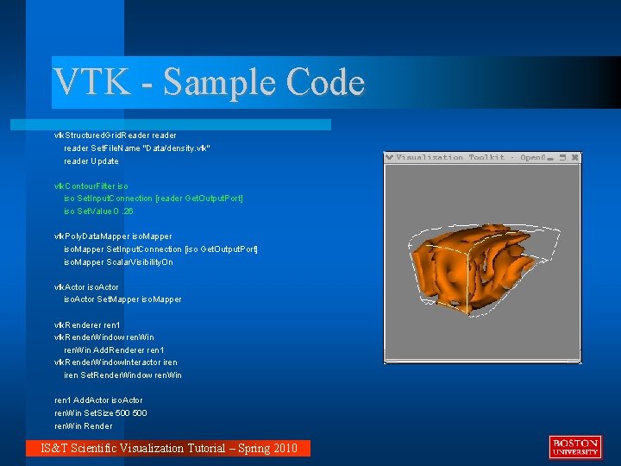Click the line 'vtkRenderer ren1'
Viewport: 621px width, 466px height.
[x=87, y=325]
